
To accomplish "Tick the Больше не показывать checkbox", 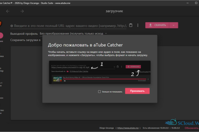I will 99,92.
